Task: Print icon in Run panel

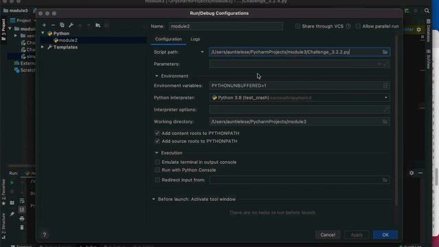Action: pos(22,218)
